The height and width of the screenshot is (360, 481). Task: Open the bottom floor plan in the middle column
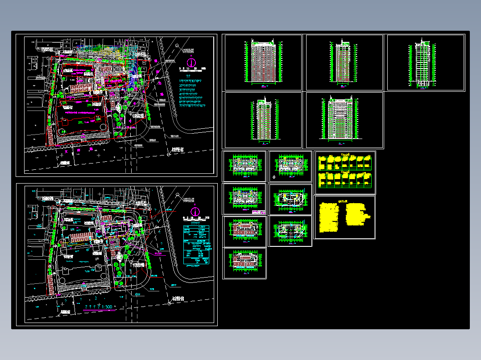(290, 231)
